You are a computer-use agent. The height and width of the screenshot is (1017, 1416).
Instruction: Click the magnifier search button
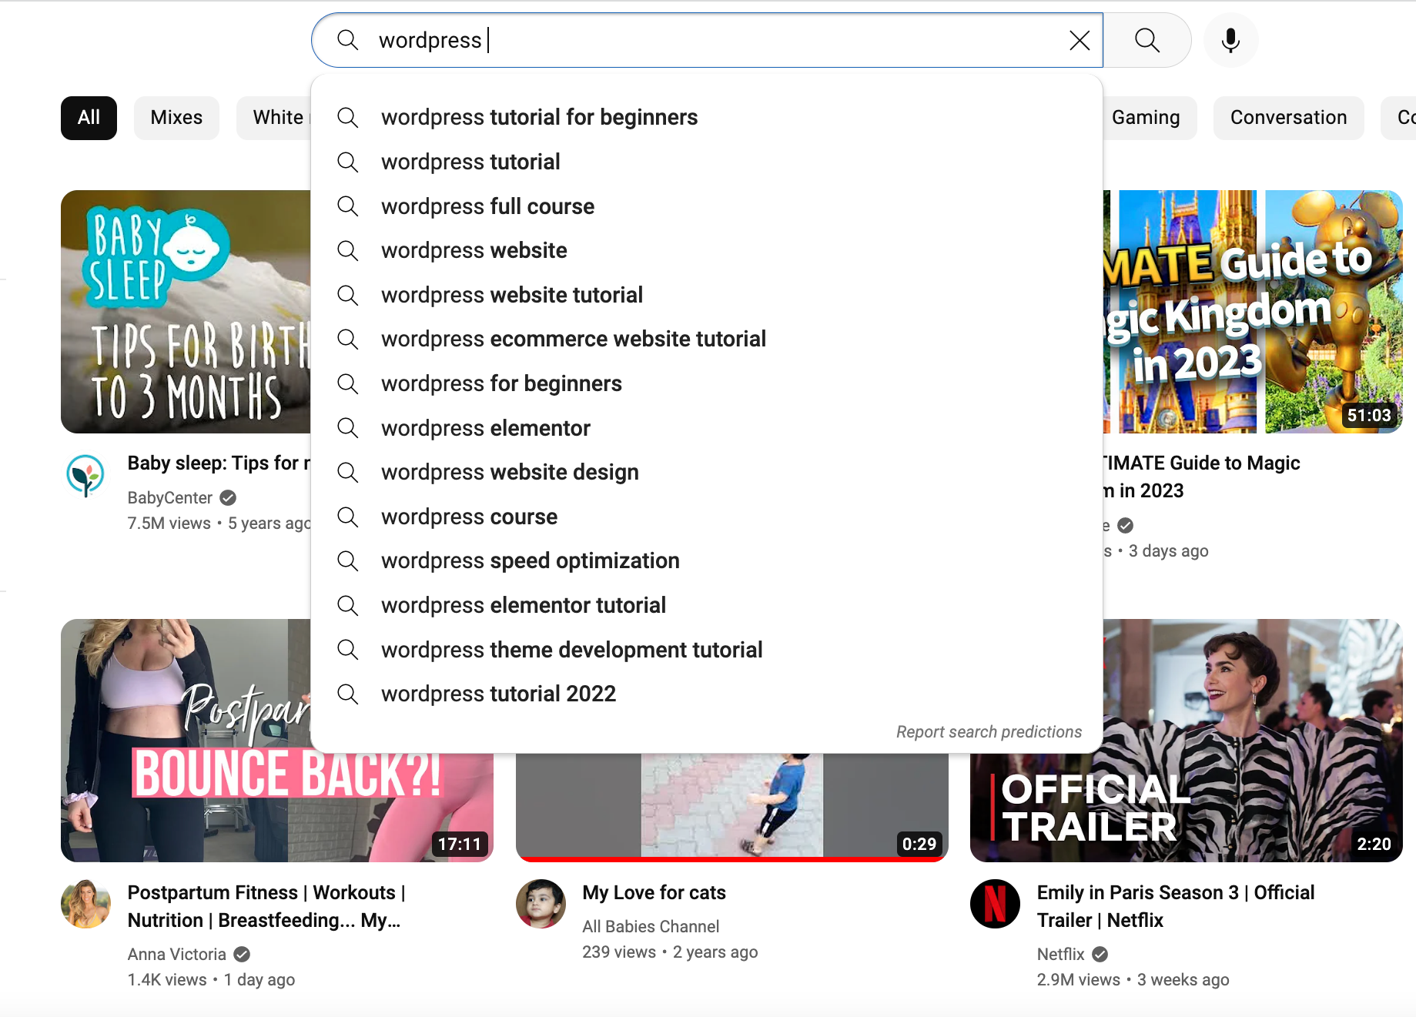click(1147, 40)
